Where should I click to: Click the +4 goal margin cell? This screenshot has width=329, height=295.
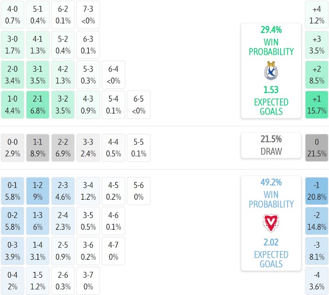click(x=317, y=15)
